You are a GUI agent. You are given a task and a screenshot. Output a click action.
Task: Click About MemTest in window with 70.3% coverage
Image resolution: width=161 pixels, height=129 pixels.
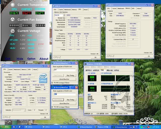point(64,79)
